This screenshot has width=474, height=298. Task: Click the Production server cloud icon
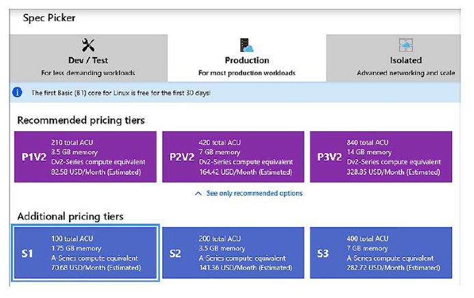click(x=246, y=45)
